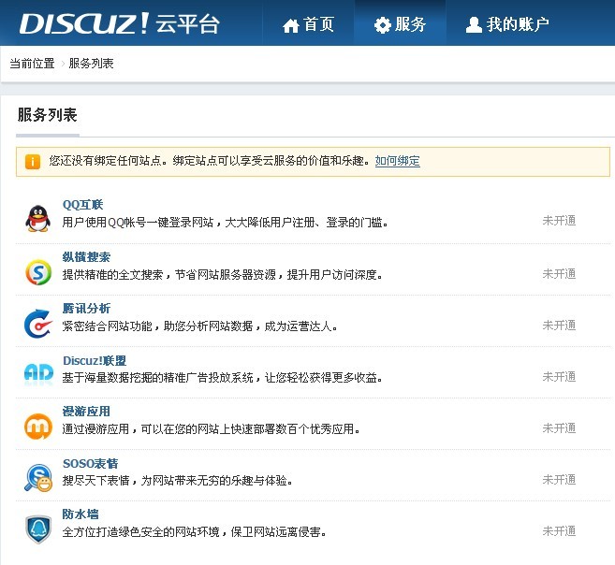The height and width of the screenshot is (565, 615).
Task: Click the 防水墙 shield icon
Action: 38,529
